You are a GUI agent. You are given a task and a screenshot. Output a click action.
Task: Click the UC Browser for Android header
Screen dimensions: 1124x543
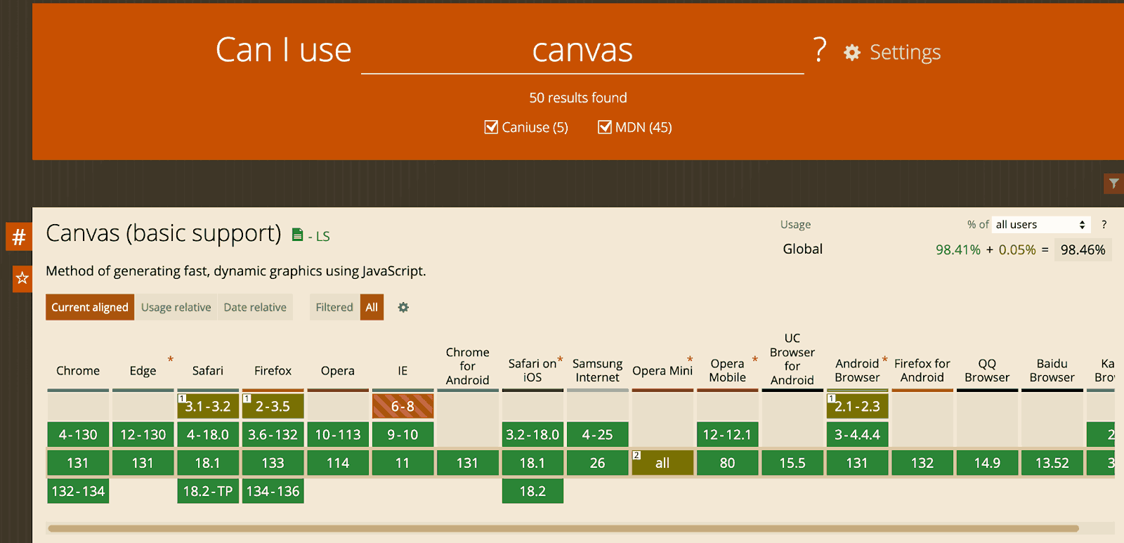(x=792, y=359)
